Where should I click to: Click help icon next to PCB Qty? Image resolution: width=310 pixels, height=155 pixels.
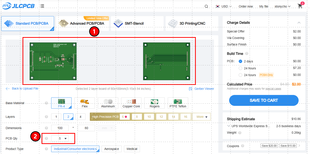click(46, 138)
